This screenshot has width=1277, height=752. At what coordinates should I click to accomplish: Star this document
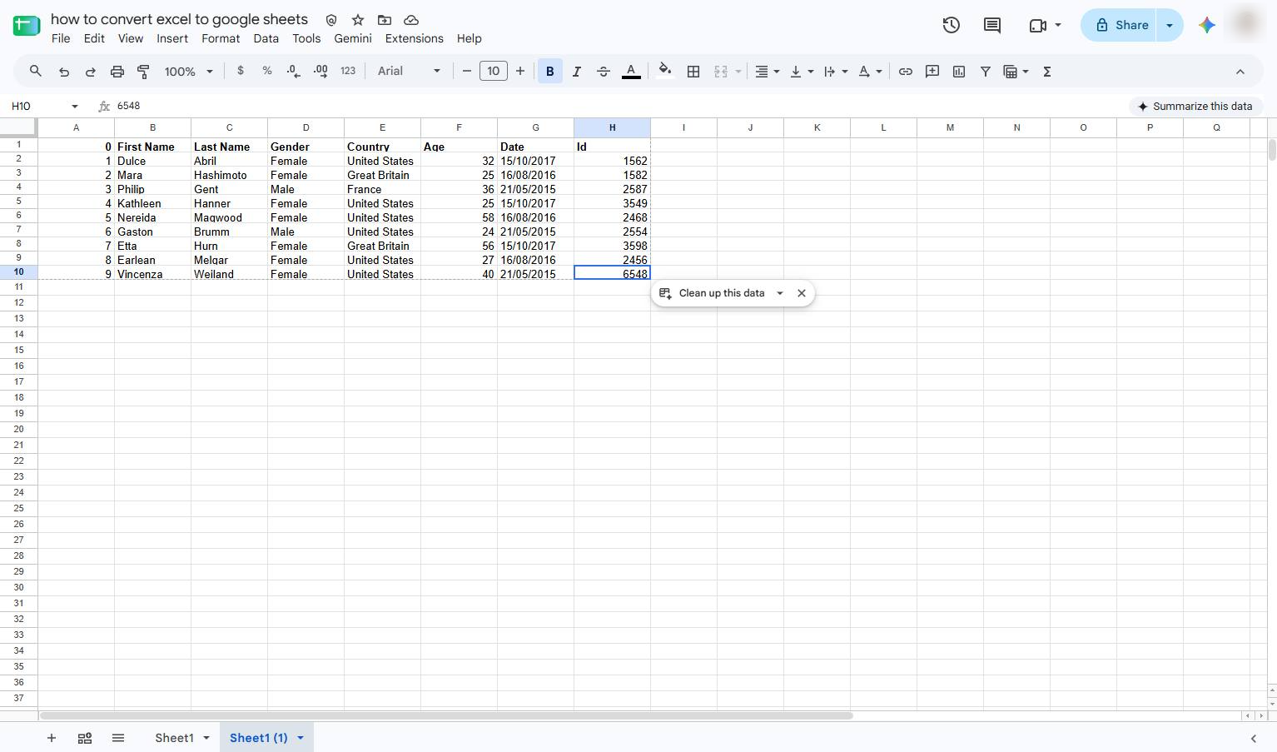[358, 20]
